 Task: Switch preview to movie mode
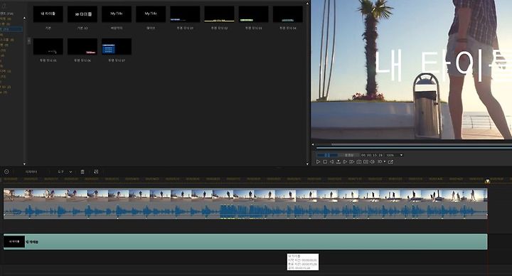tap(349, 155)
